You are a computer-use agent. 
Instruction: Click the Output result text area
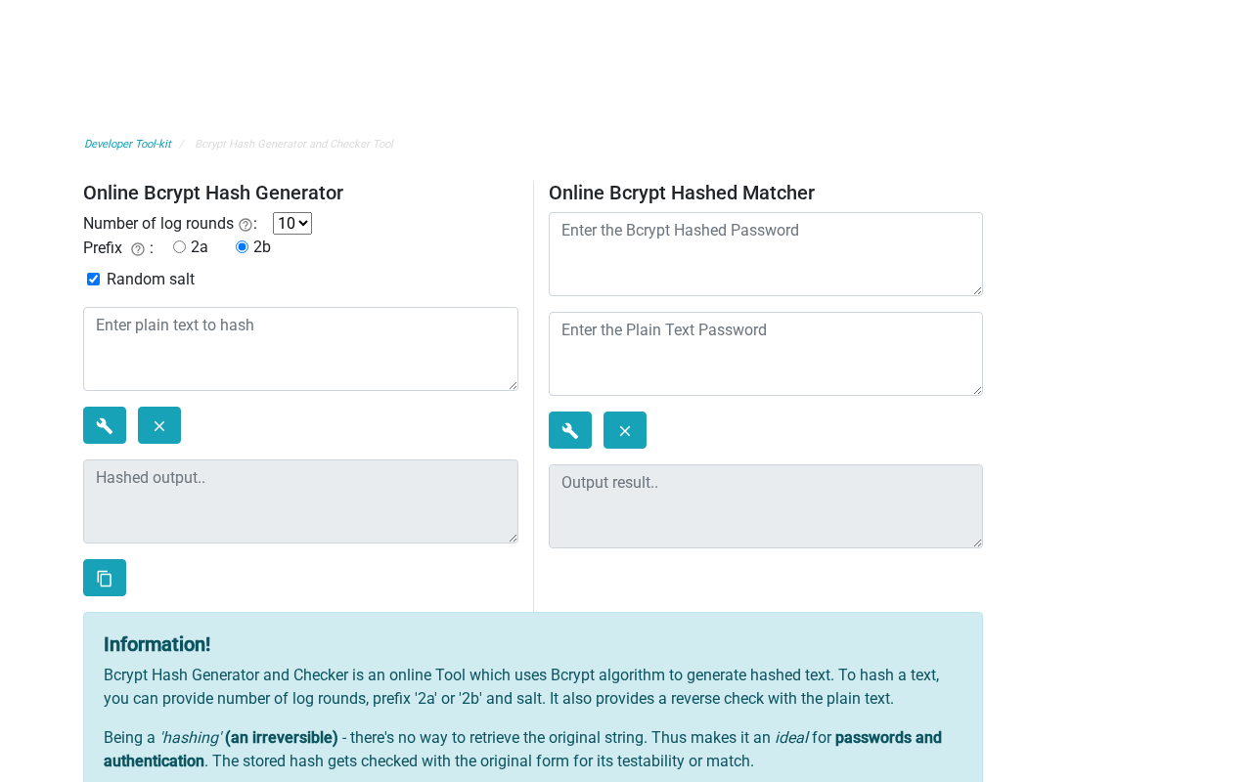[765, 506]
